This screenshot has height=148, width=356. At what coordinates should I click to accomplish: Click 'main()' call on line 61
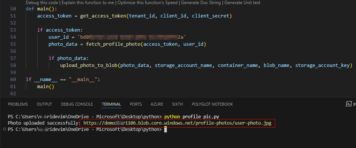pyautogui.click(x=46, y=87)
